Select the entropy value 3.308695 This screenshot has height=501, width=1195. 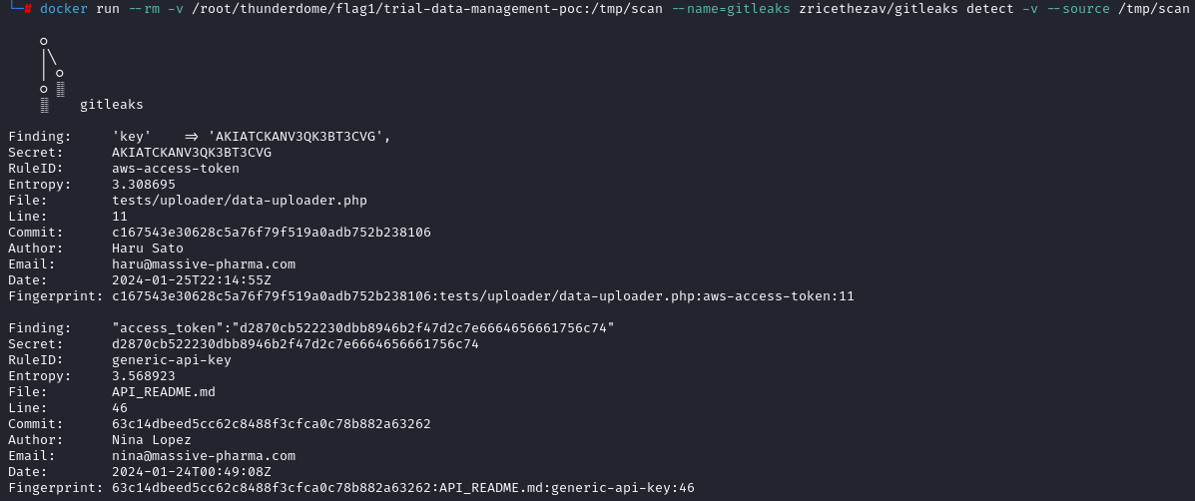144,185
